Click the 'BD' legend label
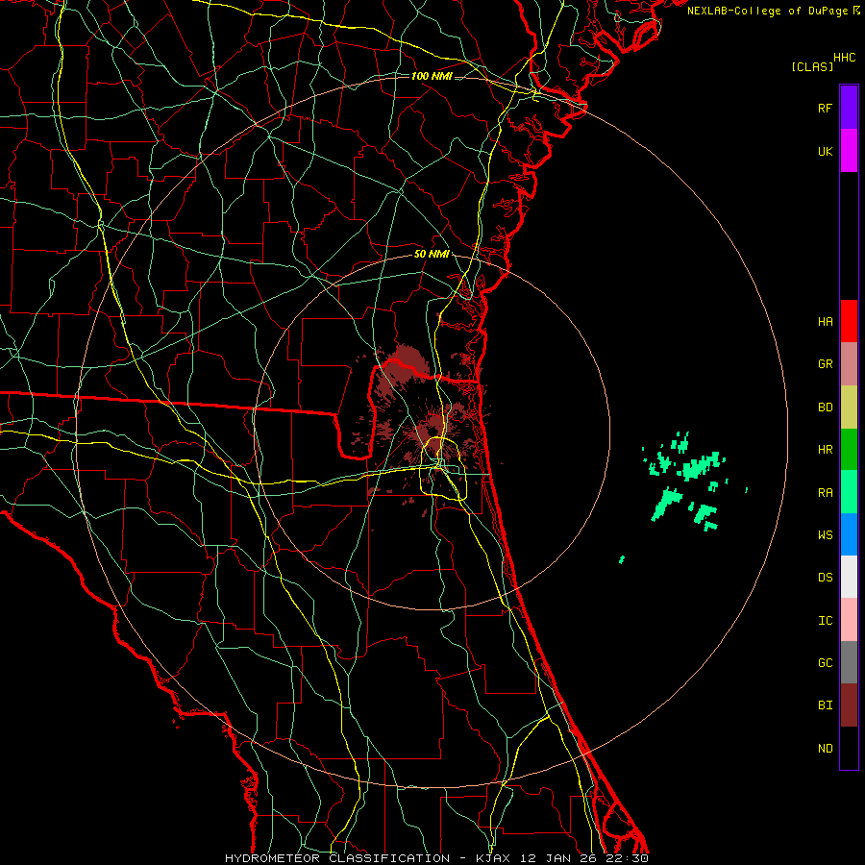The width and height of the screenshot is (865, 865). pyautogui.click(x=825, y=407)
